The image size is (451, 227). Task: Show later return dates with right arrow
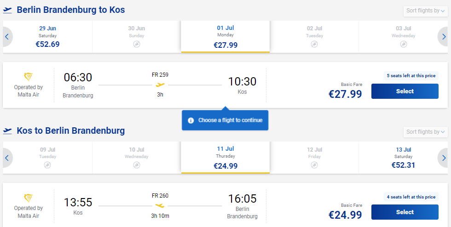[444, 158]
